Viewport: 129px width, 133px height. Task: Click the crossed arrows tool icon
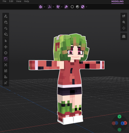pyautogui.click(x=6, y=83)
